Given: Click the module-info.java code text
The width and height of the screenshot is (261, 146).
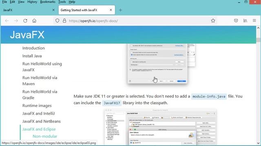Looking at the screenshot, I should pos(209,97).
